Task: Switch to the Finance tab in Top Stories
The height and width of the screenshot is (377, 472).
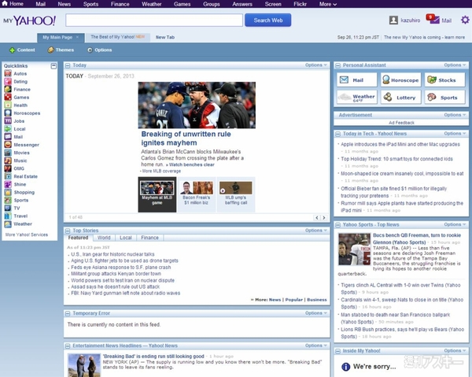Action: [x=149, y=238]
